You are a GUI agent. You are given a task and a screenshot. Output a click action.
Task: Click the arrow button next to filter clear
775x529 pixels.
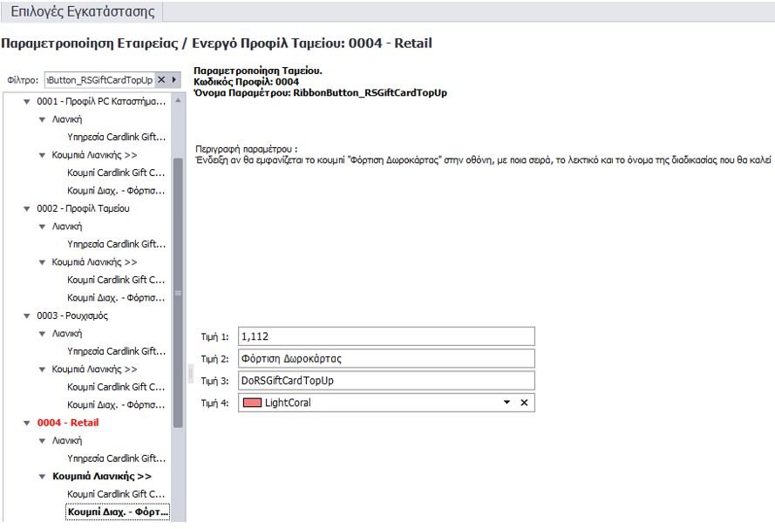pyautogui.click(x=174, y=79)
